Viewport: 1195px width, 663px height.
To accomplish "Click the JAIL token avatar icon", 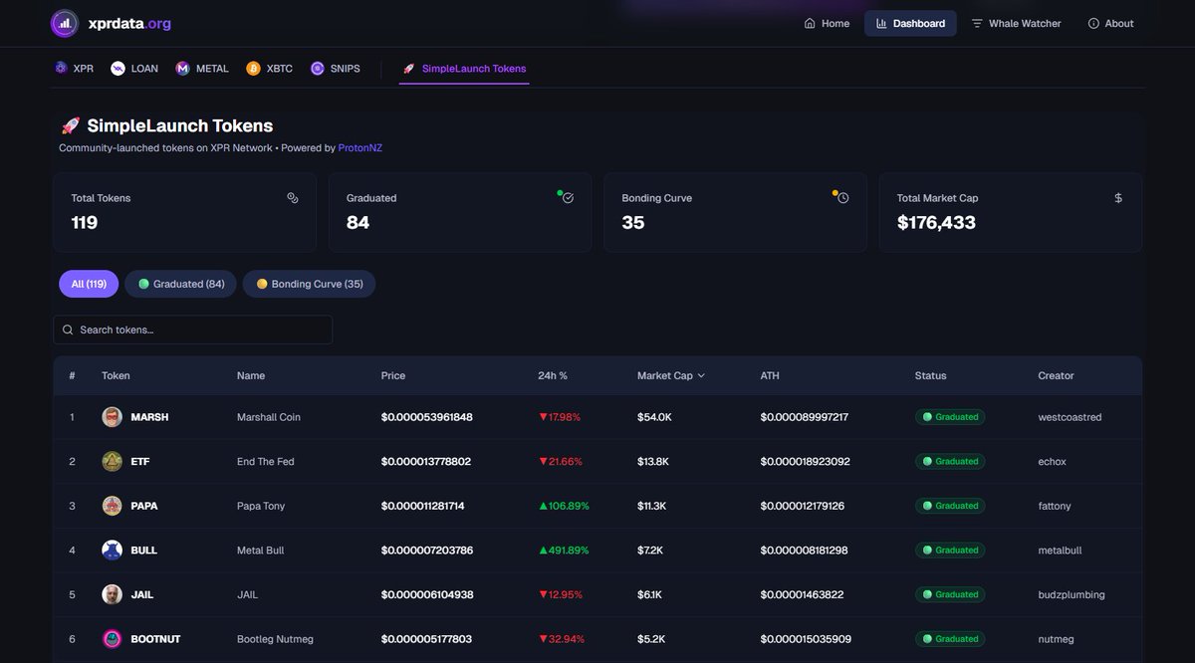I will [113, 594].
